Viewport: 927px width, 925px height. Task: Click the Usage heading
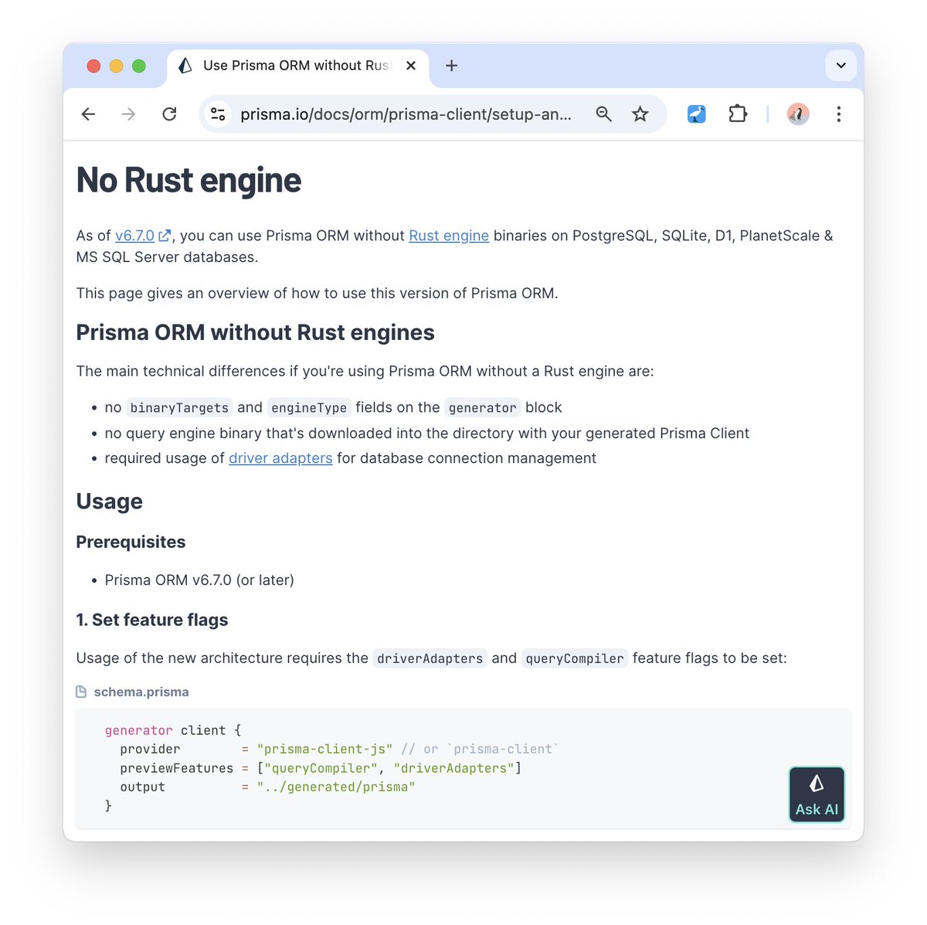[109, 502]
